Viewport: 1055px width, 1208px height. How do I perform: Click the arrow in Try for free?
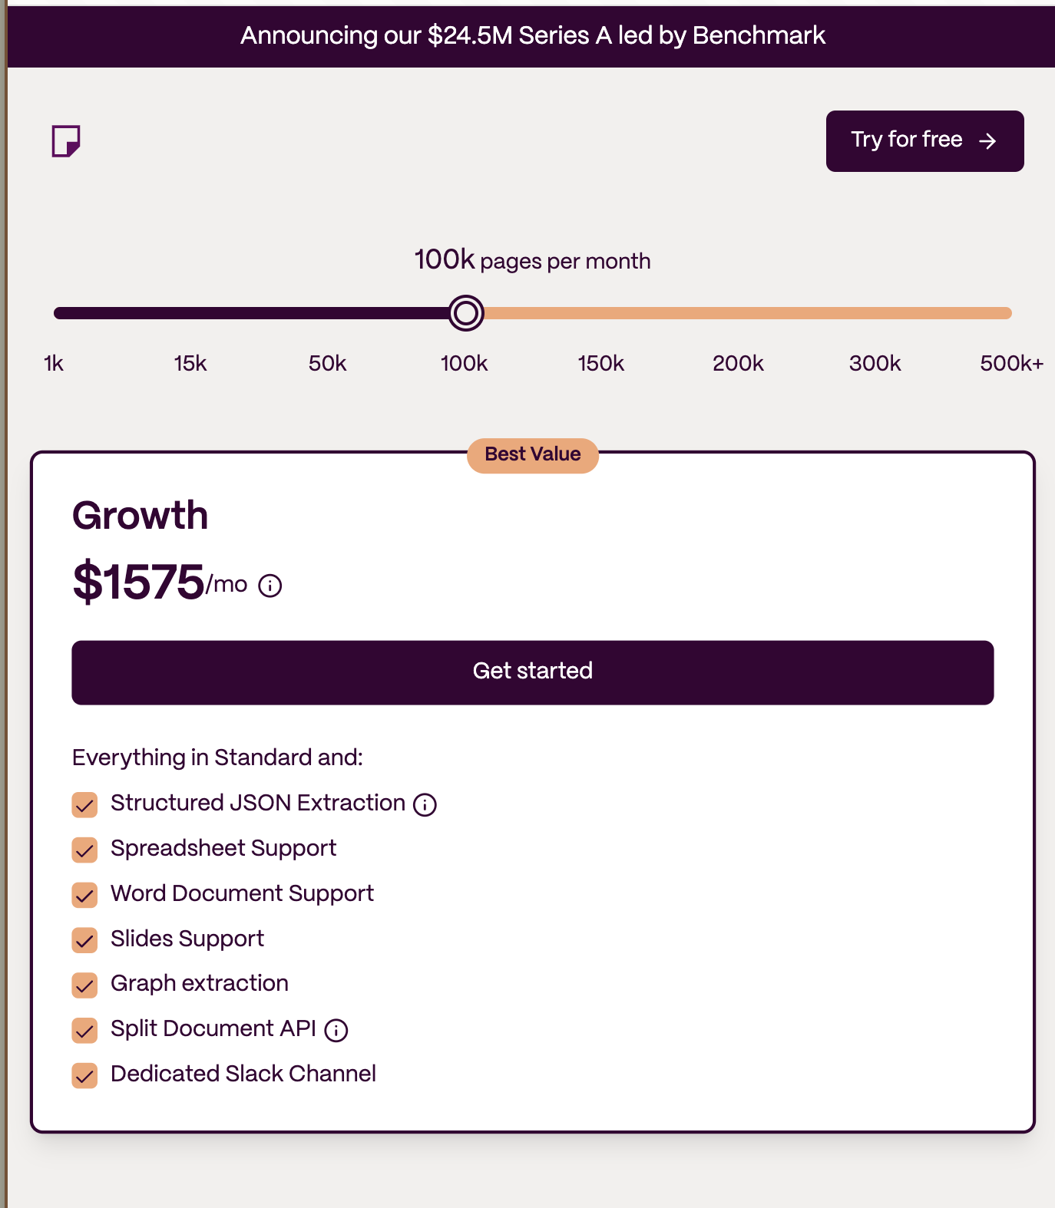coord(987,140)
